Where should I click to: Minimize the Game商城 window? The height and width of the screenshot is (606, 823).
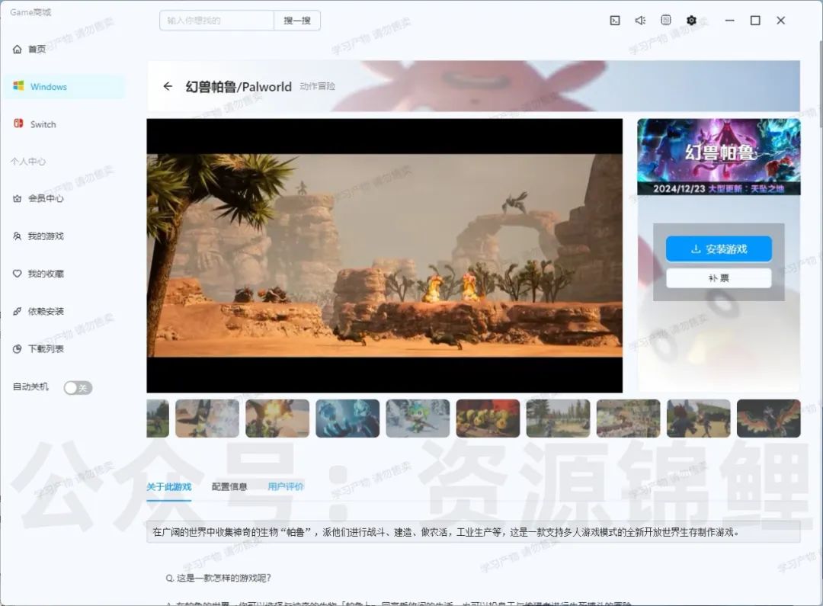[729, 21]
